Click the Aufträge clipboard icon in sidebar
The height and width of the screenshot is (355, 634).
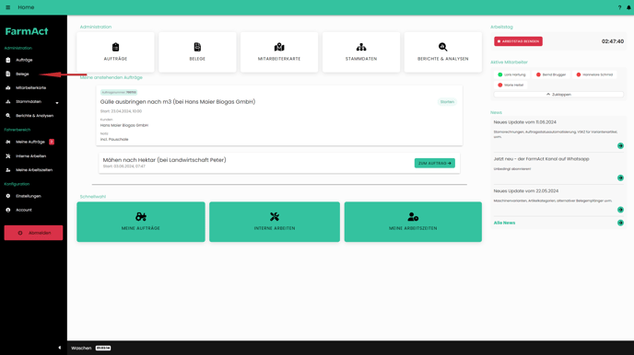pos(8,60)
